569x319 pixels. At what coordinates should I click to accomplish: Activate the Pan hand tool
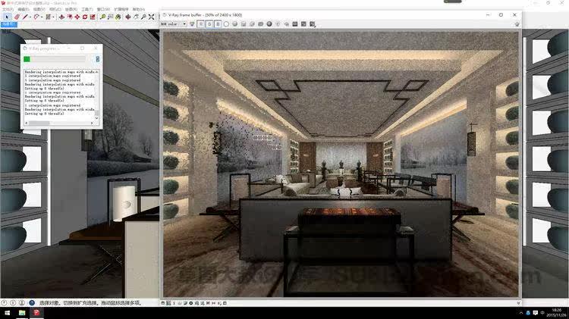tap(136, 17)
